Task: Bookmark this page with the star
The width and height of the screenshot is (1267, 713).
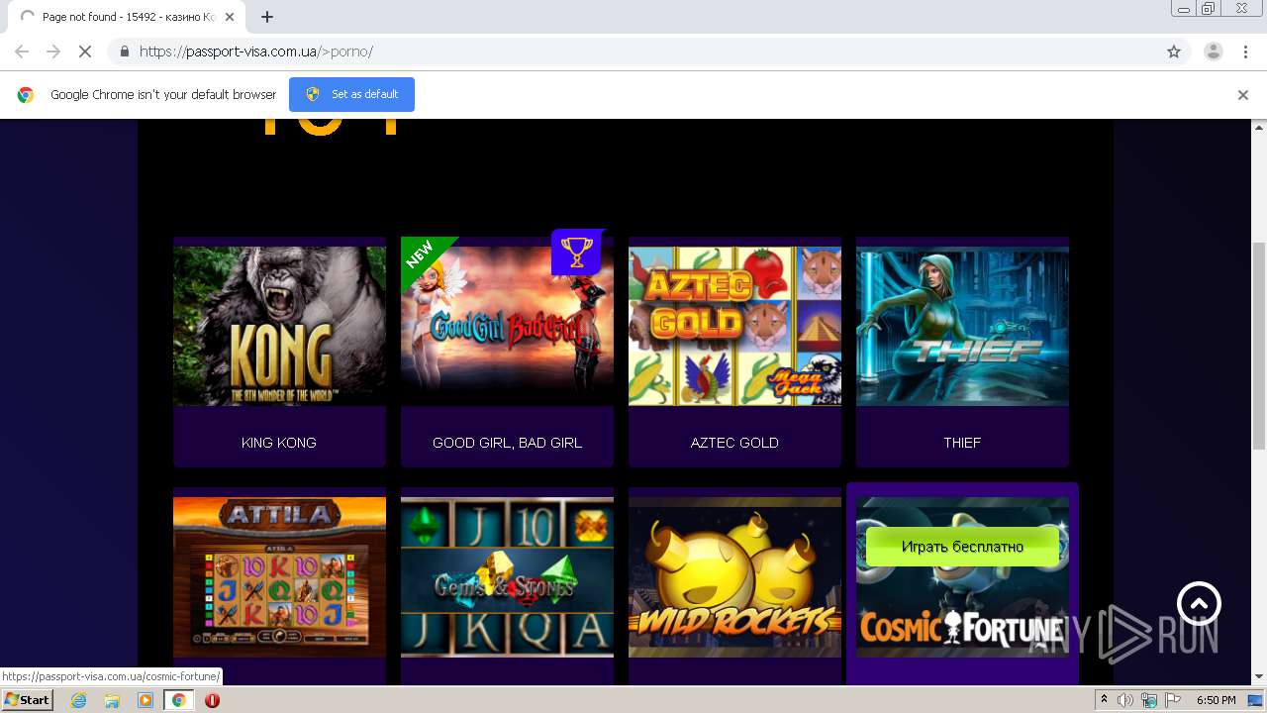Action: coord(1174,51)
